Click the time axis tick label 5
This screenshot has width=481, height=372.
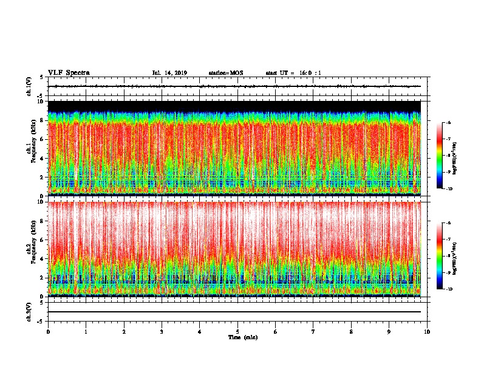pyautogui.click(x=237, y=332)
